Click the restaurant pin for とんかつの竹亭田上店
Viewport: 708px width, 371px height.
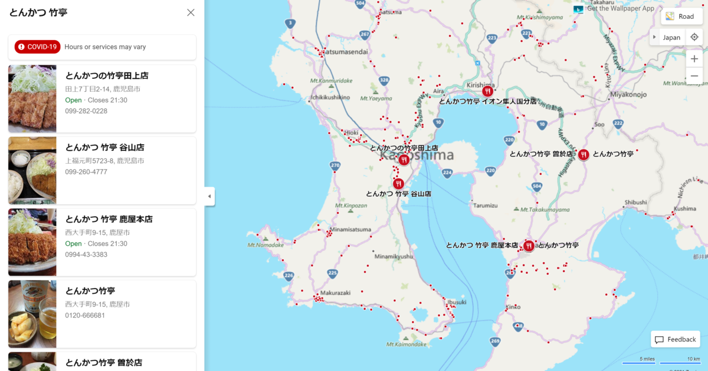[x=404, y=160]
